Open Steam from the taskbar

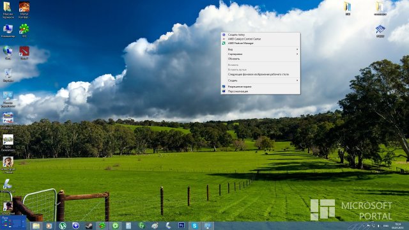tap(89, 226)
